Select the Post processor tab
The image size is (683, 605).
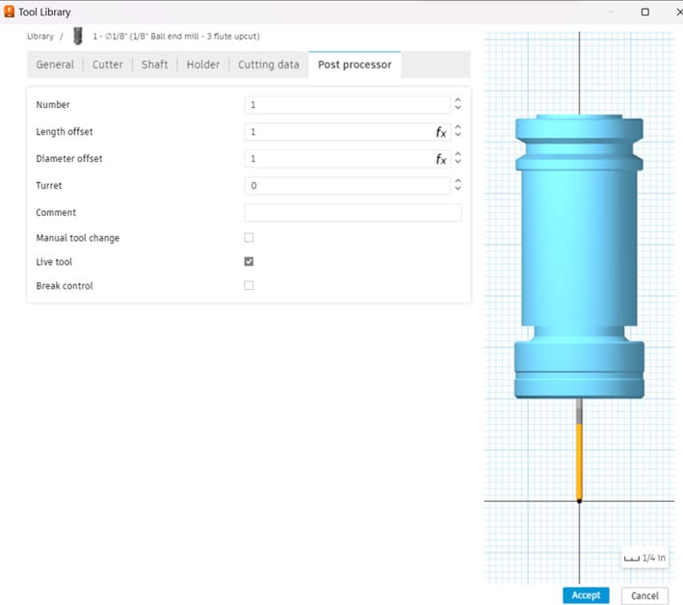pos(355,65)
